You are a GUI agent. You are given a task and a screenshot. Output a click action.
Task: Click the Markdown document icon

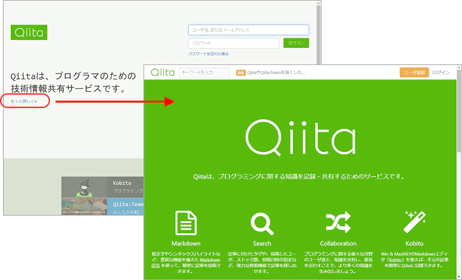click(x=186, y=223)
